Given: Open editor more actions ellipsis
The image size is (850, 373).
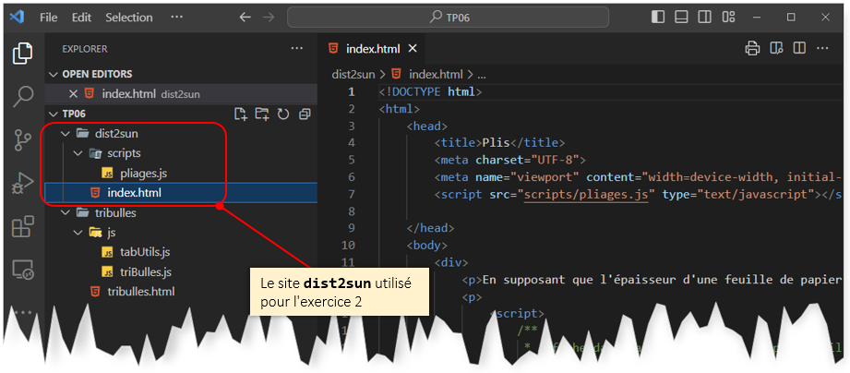Looking at the screenshot, I should tap(822, 48).
